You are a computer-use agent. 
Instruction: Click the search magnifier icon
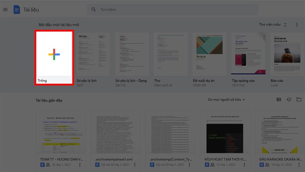[x=93, y=10]
